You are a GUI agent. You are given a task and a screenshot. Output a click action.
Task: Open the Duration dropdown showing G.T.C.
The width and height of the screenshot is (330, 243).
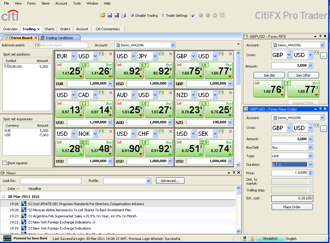click(310, 164)
